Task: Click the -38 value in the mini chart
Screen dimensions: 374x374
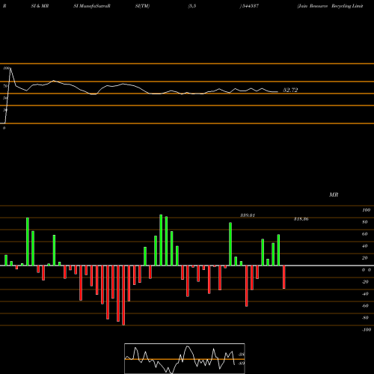Action: (241, 355)
